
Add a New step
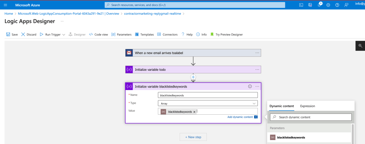click(193, 137)
